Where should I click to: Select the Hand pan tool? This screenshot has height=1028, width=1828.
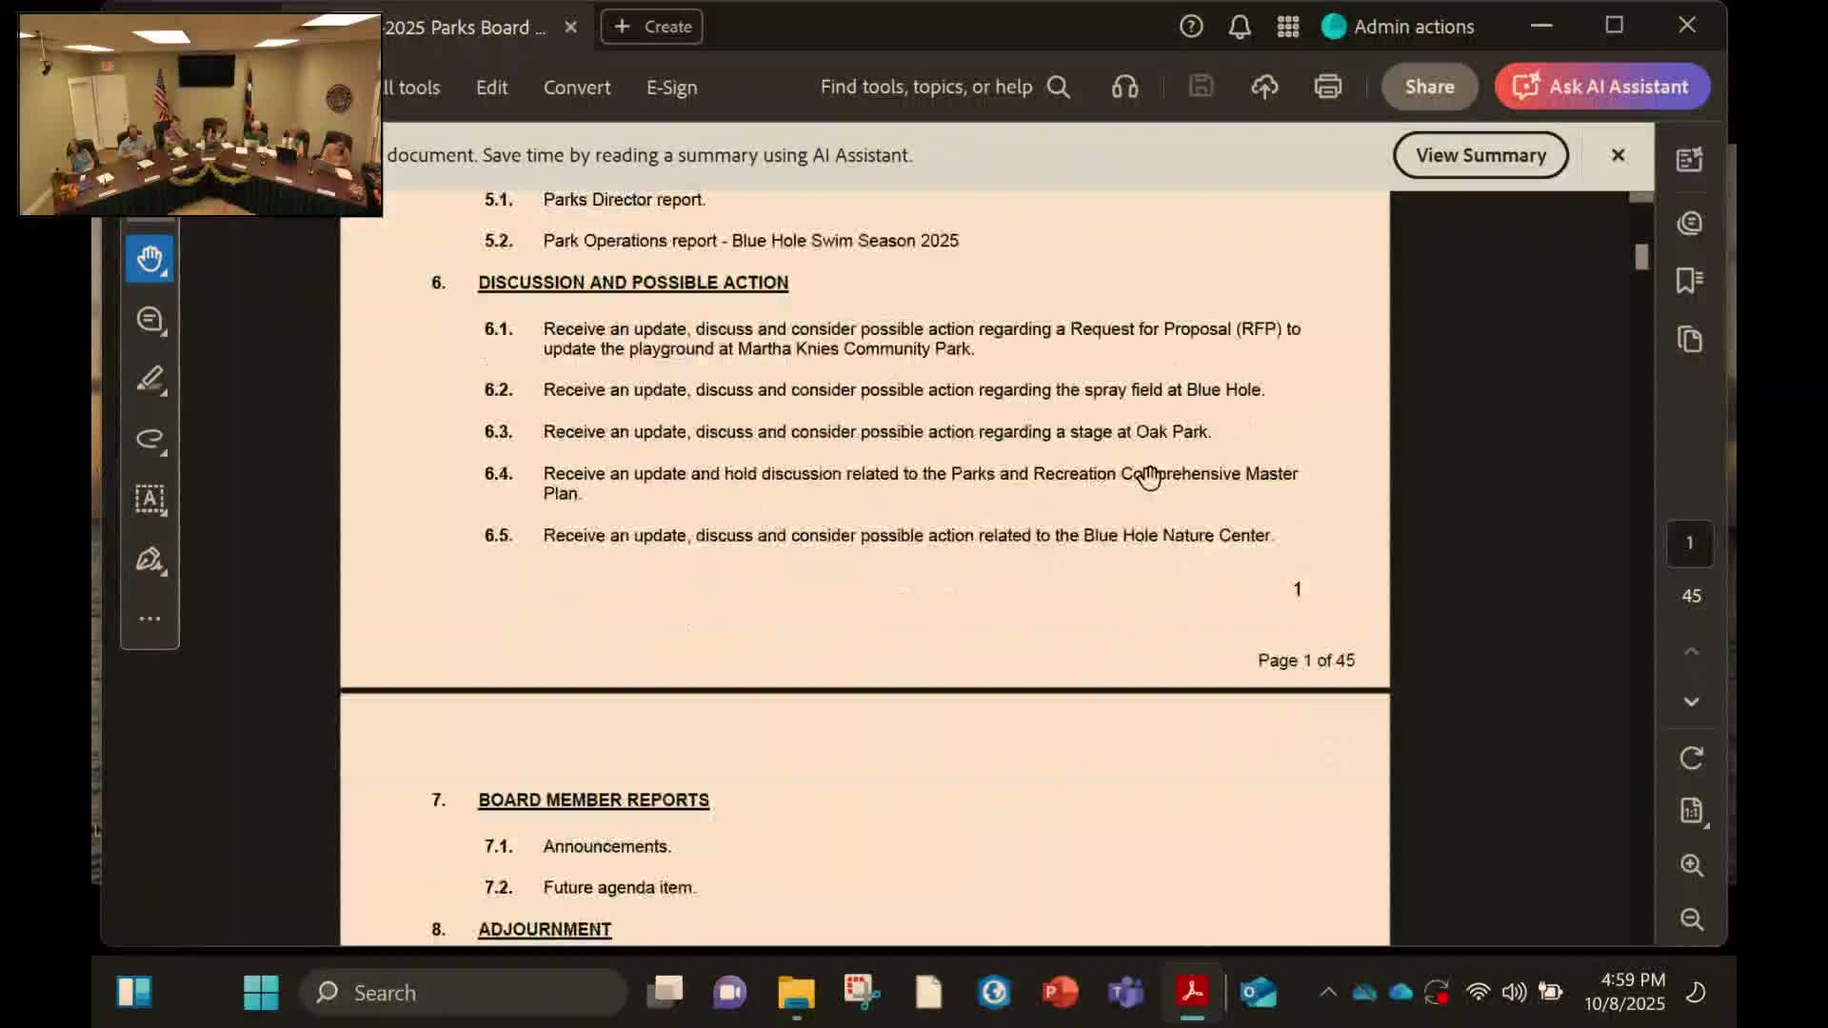pos(149,259)
